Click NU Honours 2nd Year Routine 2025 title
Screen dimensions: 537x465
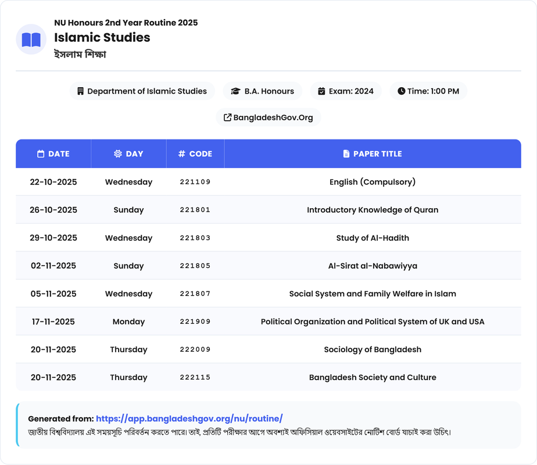(x=126, y=23)
